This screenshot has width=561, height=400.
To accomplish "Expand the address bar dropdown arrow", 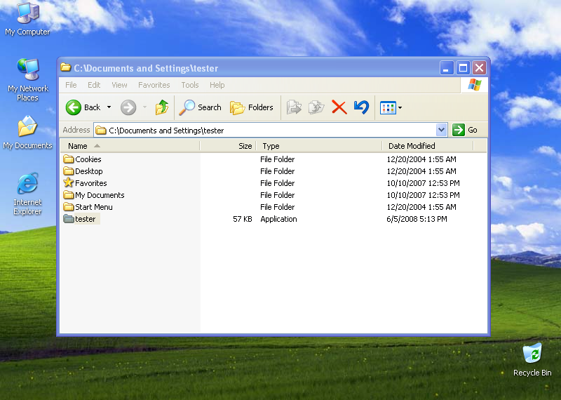I will [x=441, y=130].
